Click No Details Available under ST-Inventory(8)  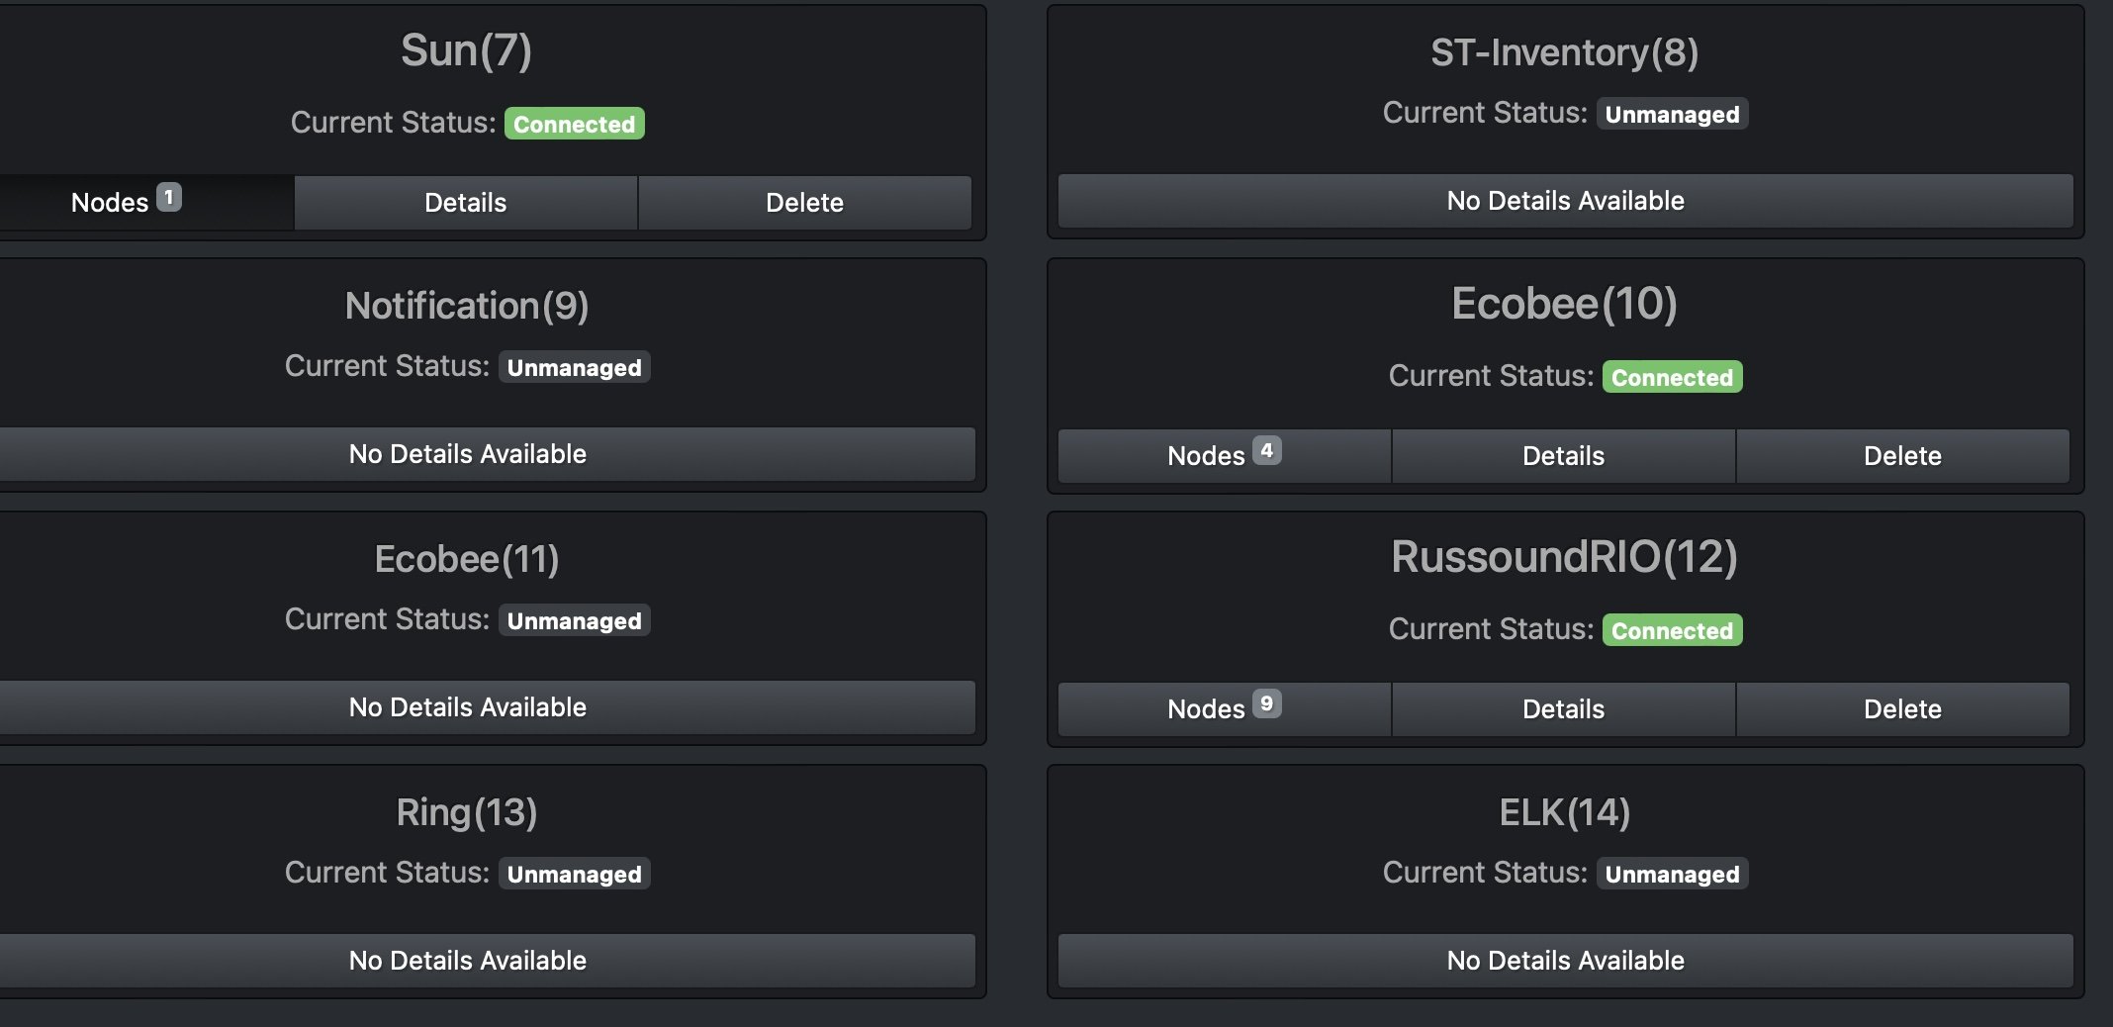pyautogui.click(x=1565, y=201)
